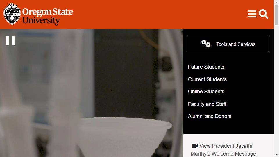This screenshot has height=157, width=279.
Task: Choose Alumni and Donors
Action: click(210, 116)
